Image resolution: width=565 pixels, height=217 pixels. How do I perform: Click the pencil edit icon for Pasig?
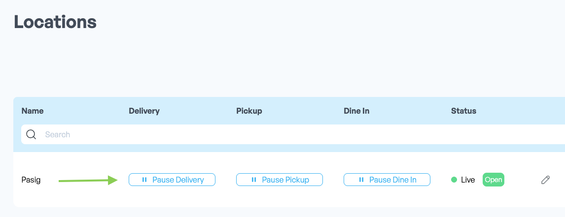click(546, 180)
